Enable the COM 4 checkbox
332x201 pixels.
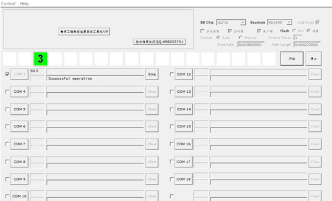(x=7, y=92)
